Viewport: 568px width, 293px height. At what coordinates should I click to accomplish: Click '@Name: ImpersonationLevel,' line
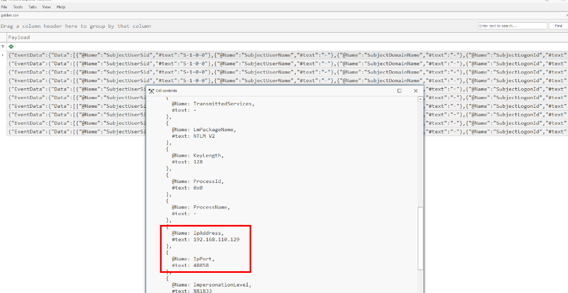point(211,285)
